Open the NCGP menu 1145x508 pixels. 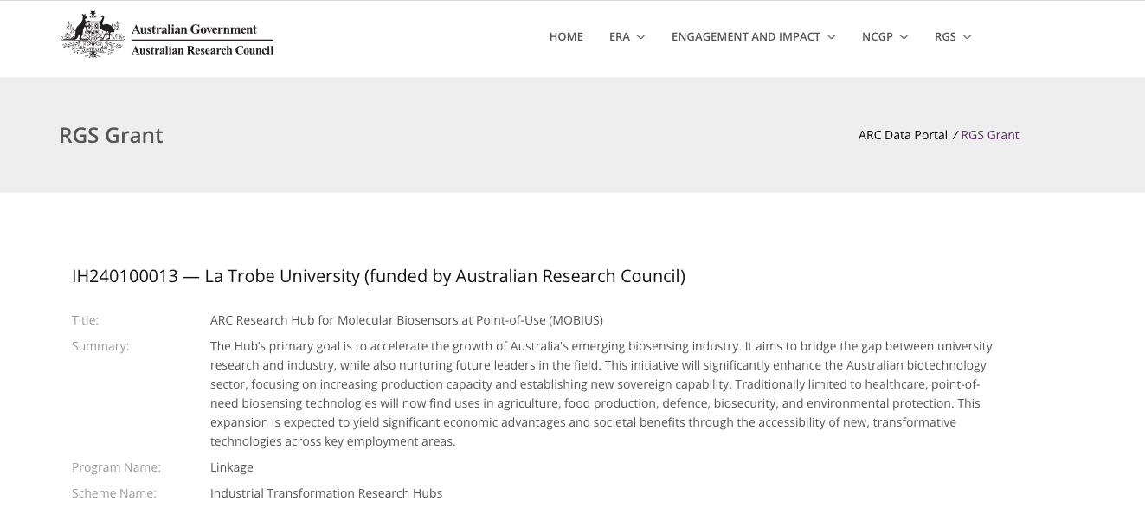point(878,36)
